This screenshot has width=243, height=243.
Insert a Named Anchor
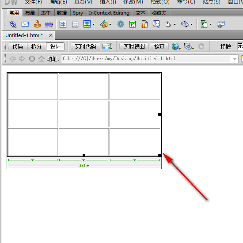(37, 24)
